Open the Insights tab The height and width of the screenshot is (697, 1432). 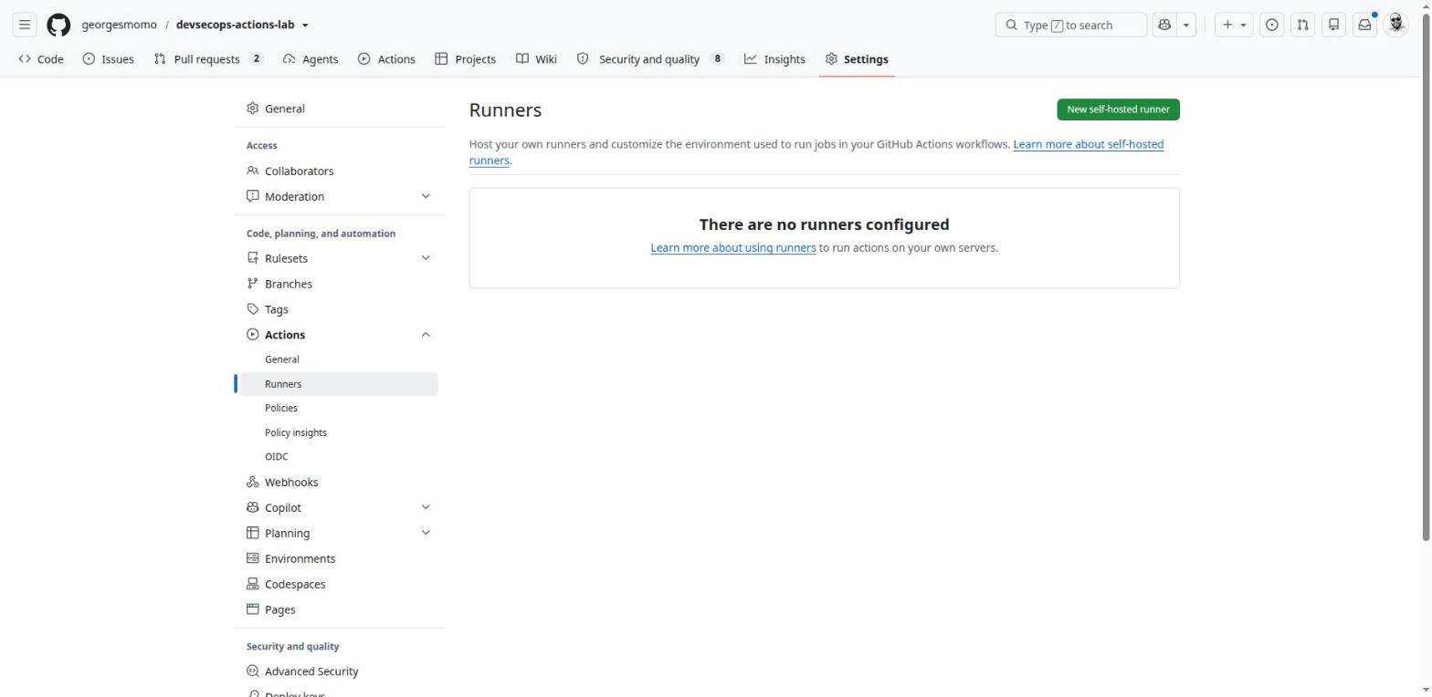pos(774,59)
